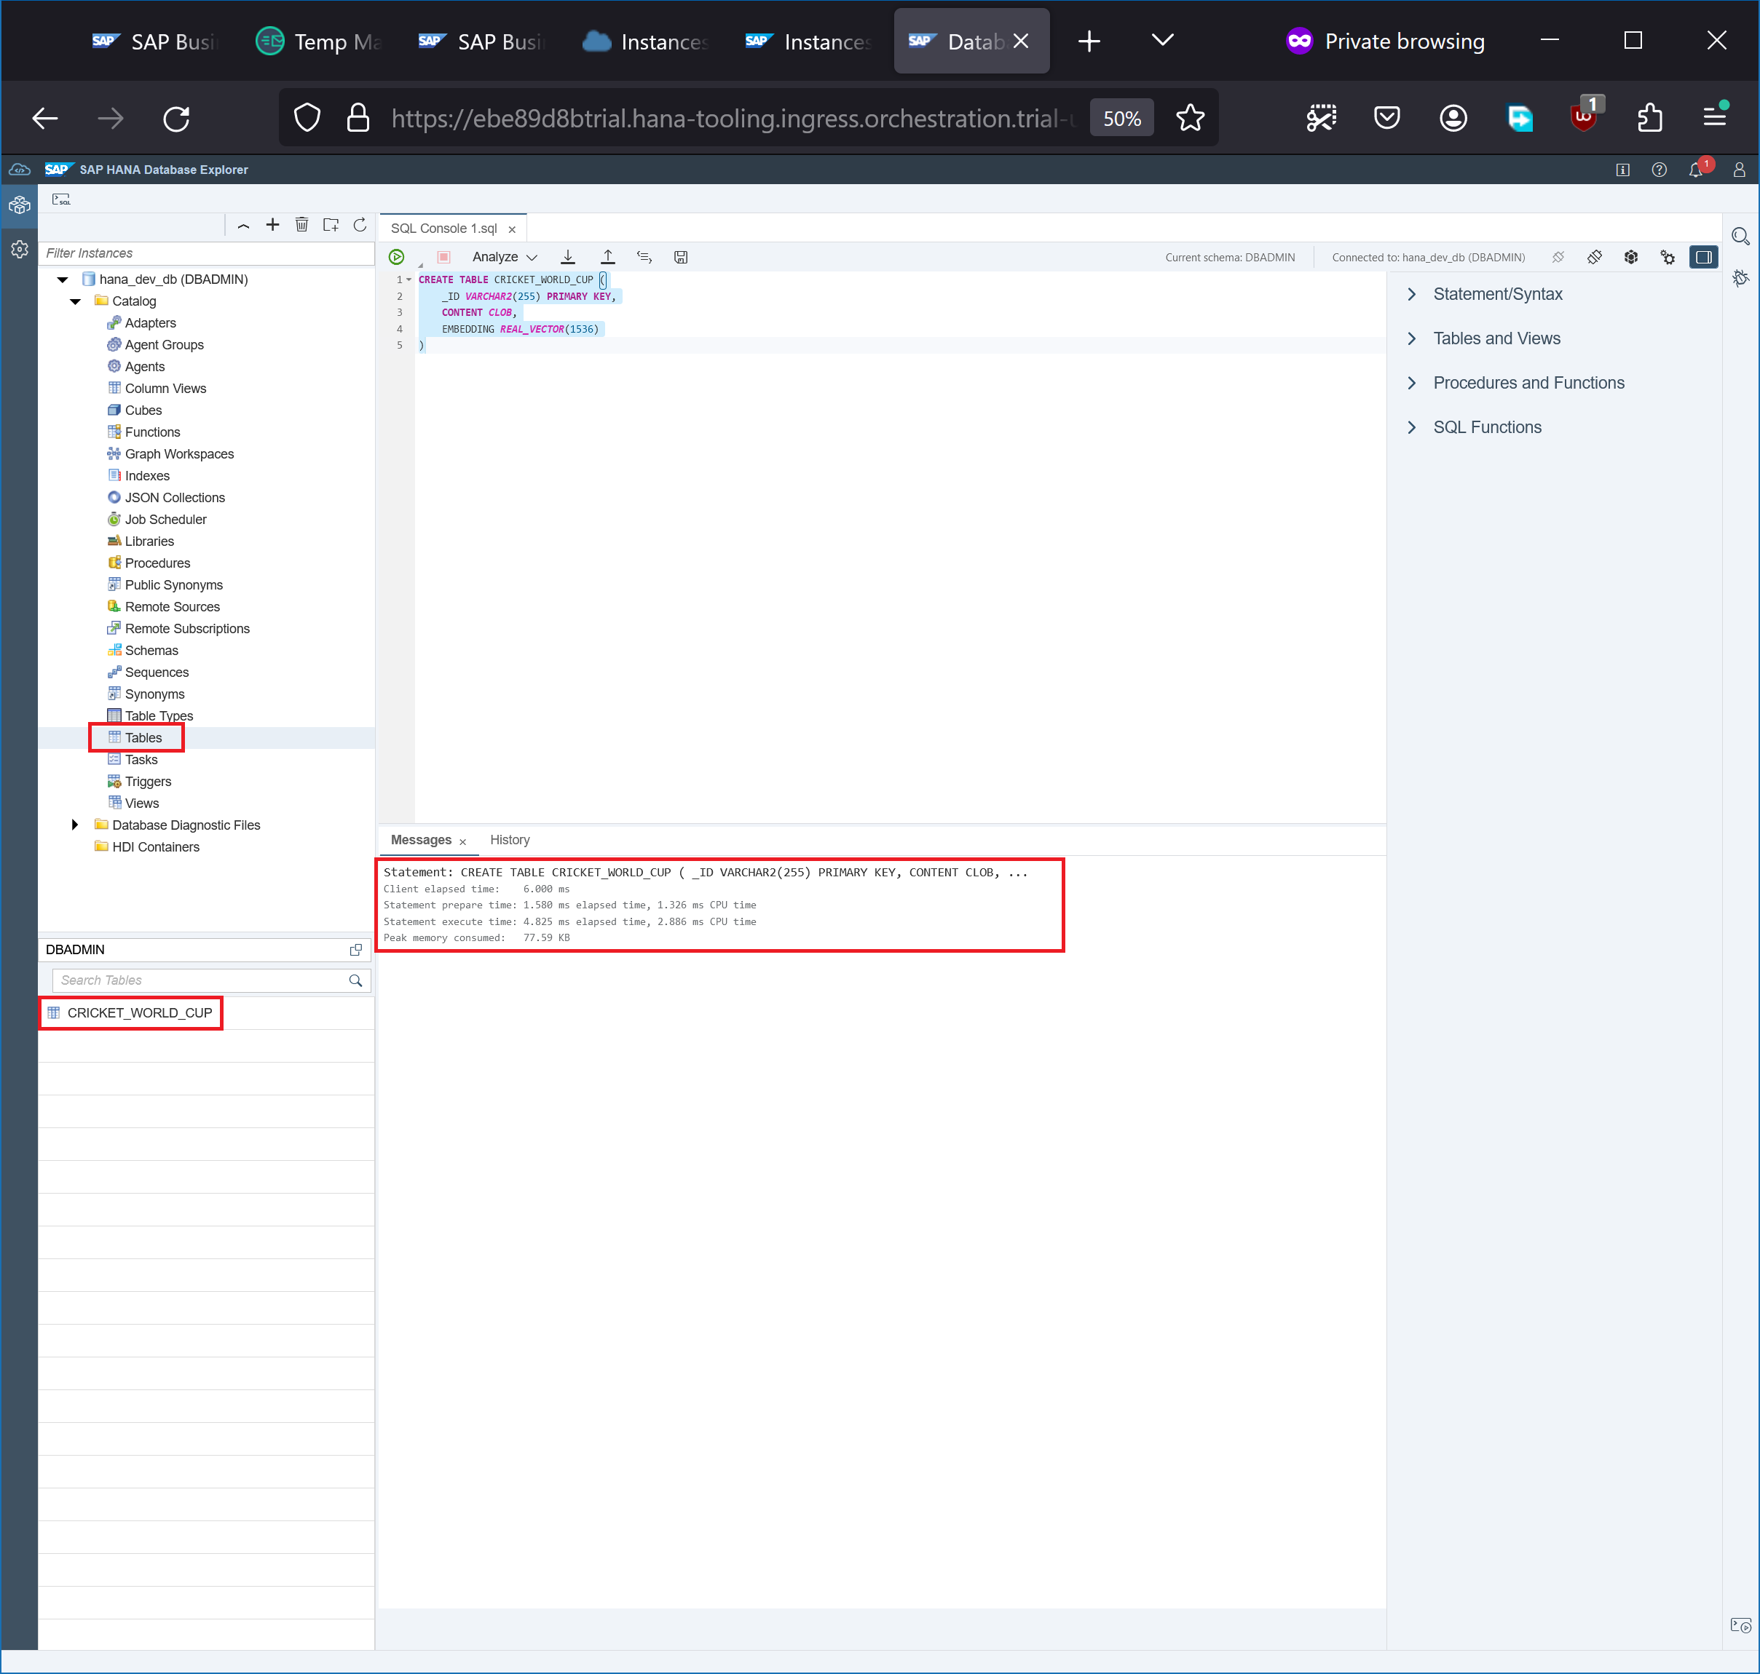The height and width of the screenshot is (1674, 1760).
Task: Open the CRICKET_WORLD_CUP table entry
Action: pyautogui.click(x=139, y=1013)
